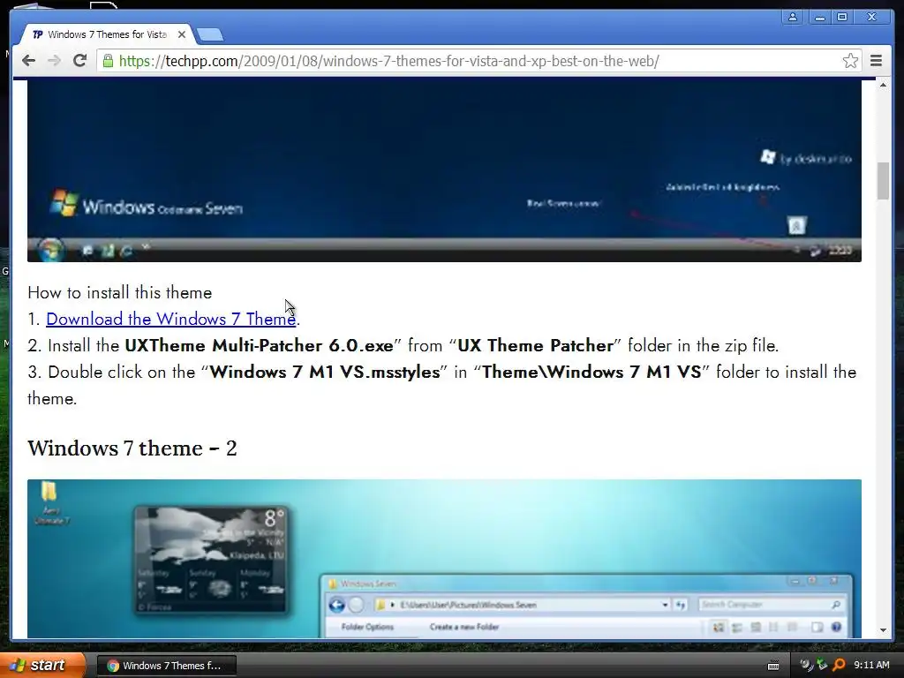904x678 pixels.
Task: Click the How to install this theme text
Action: 120,292
